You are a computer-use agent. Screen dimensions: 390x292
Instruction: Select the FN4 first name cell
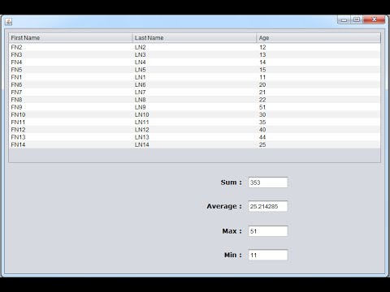pos(71,62)
